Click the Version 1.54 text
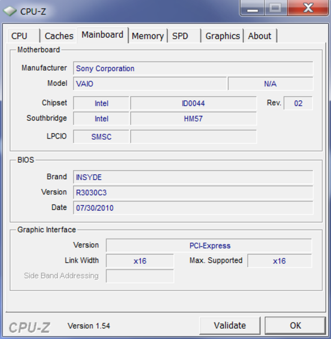The width and height of the screenshot is (331, 339). pos(89,326)
